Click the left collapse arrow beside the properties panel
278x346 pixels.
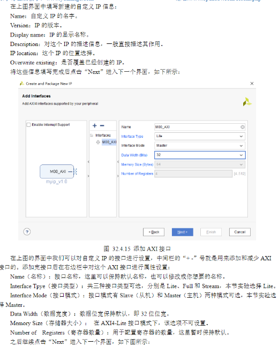pos(118,162)
